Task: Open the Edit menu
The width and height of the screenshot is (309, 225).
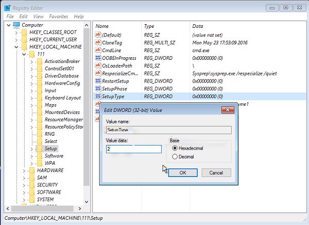Action: (24, 17)
